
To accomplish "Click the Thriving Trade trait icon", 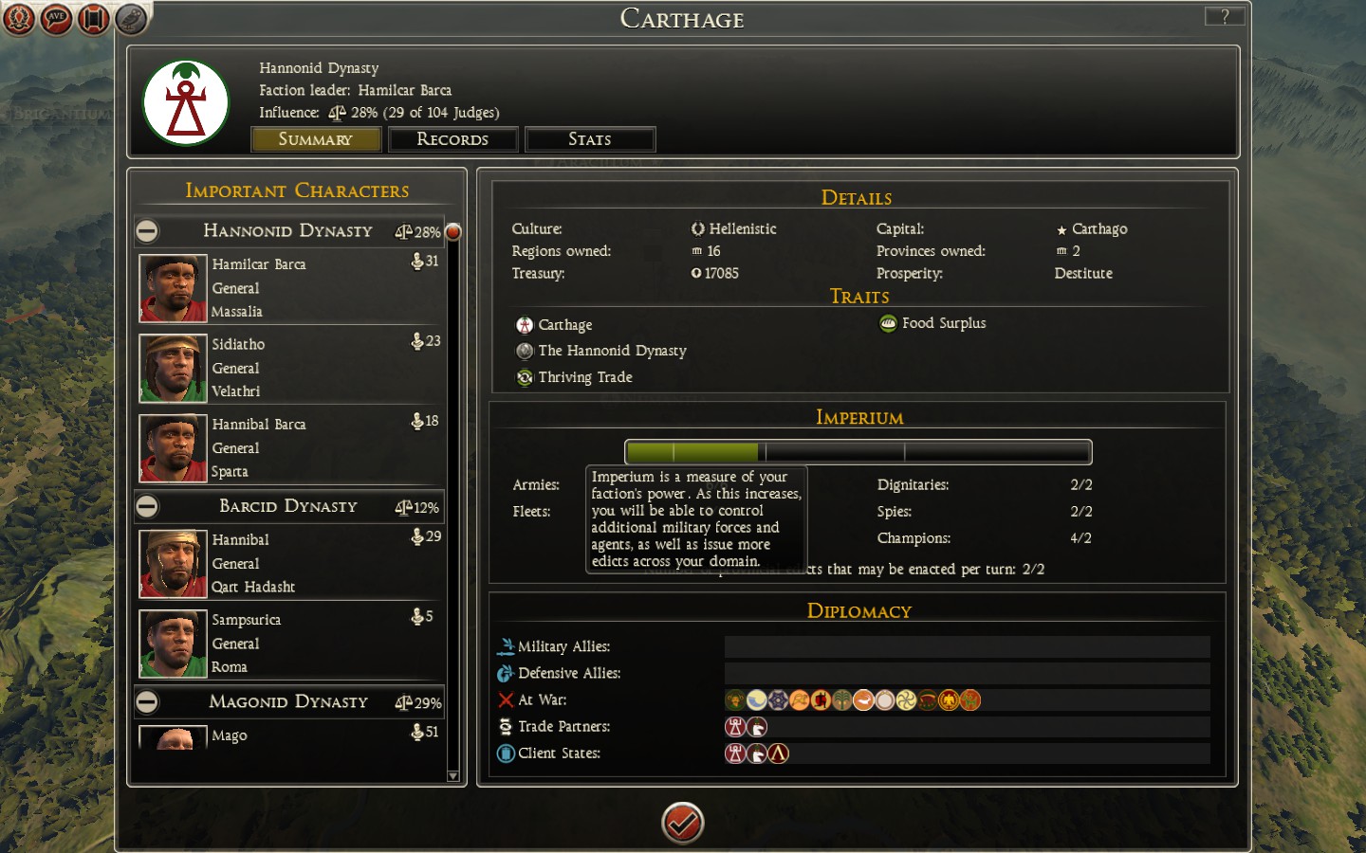I will point(525,377).
